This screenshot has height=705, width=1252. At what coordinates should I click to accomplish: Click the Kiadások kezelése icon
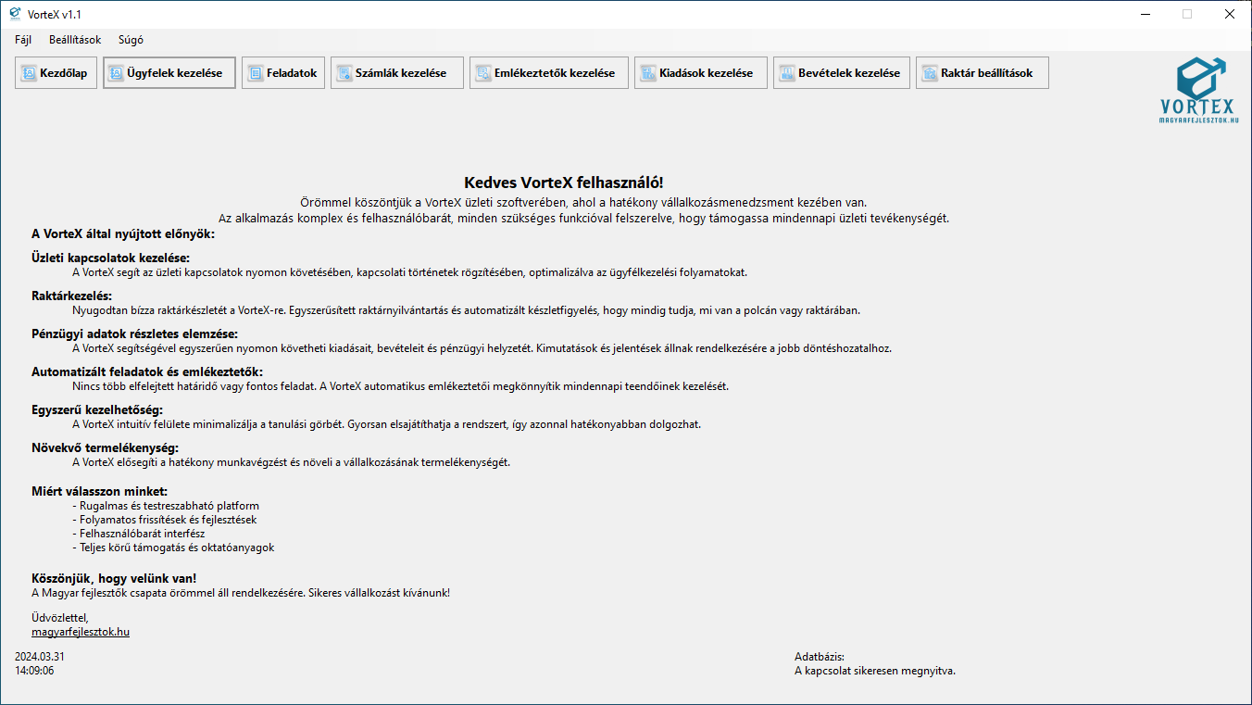(648, 73)
